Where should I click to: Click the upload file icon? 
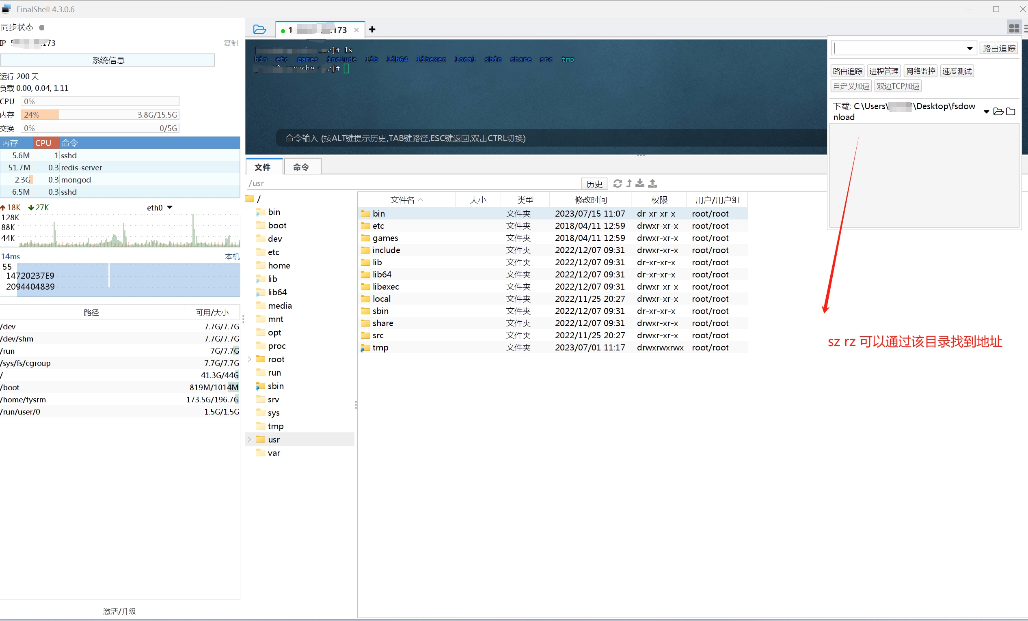(652, 183)
